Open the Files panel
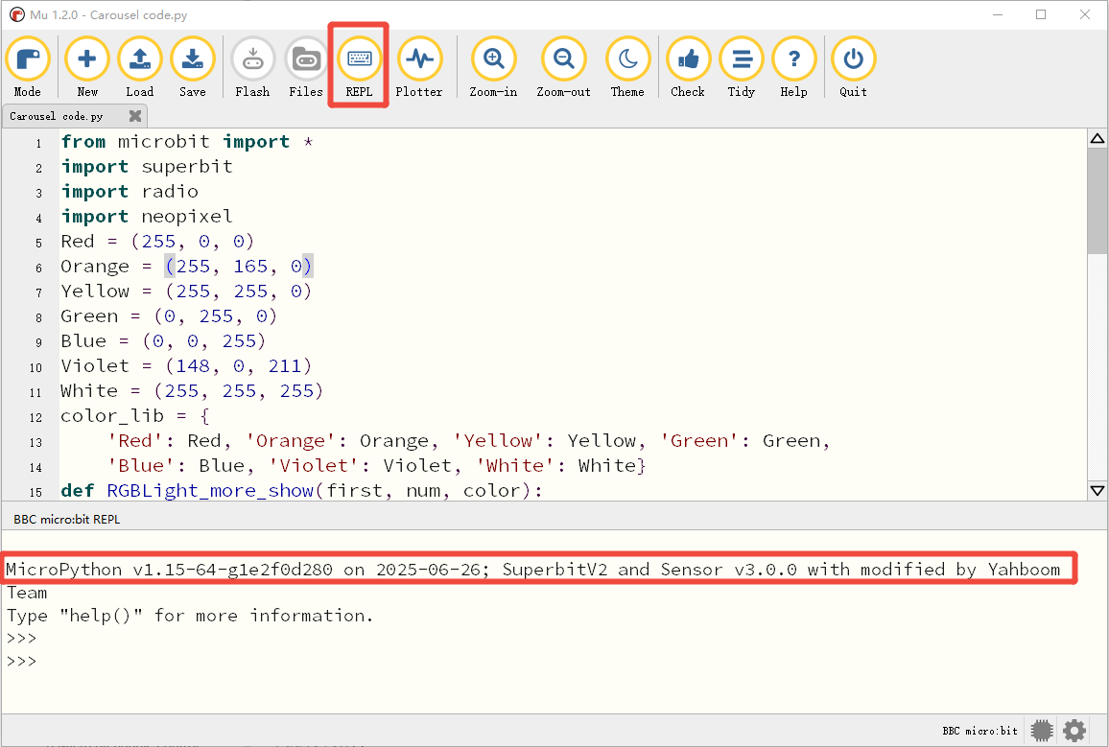 pos(305,68)
